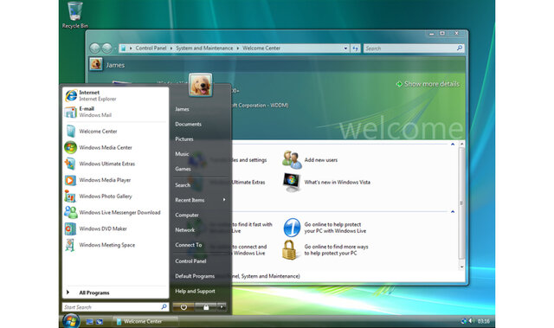This screenshot has height=328, width=554.
Task: Click the Welcome Center window search box
Action: (x=414, y=48)
